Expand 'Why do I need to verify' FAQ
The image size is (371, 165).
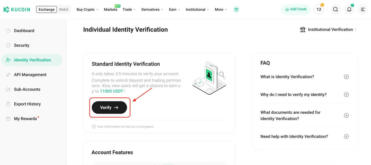coord(346,95)
